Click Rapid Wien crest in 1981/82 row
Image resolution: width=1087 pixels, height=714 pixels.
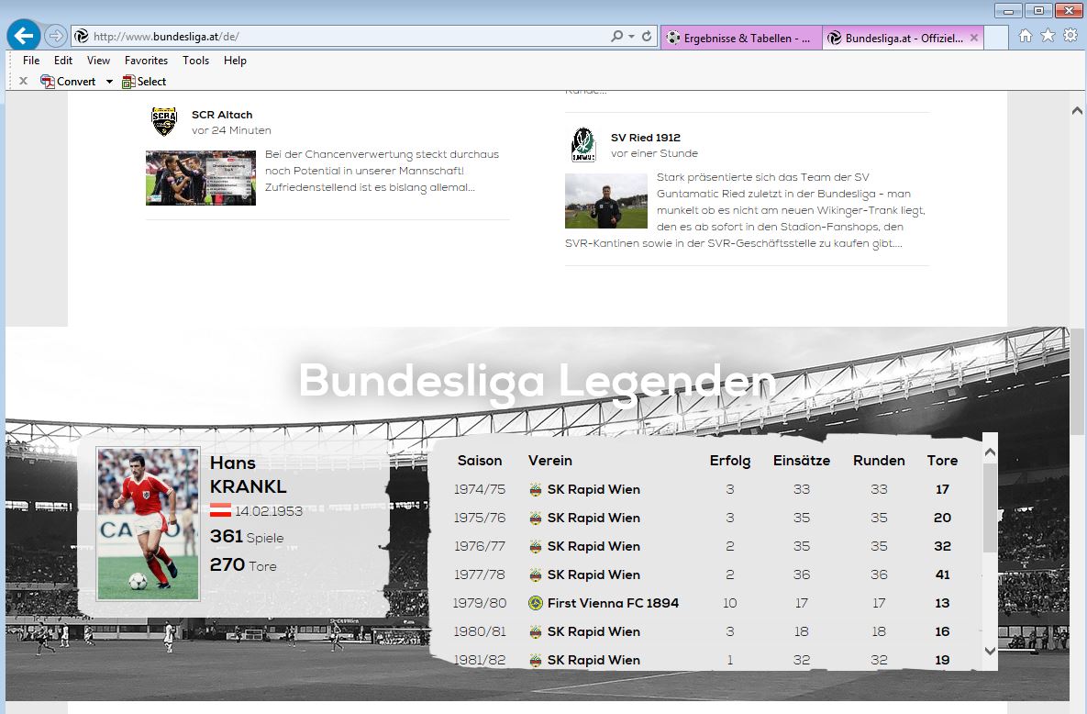click(x=535, y=661)
